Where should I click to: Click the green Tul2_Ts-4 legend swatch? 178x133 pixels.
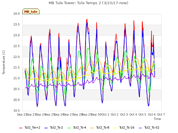tap(69, 128)
